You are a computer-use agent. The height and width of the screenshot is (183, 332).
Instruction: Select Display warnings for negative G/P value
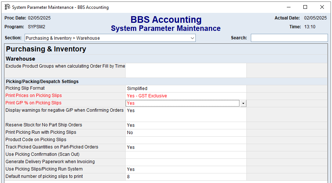click(185, 114)
